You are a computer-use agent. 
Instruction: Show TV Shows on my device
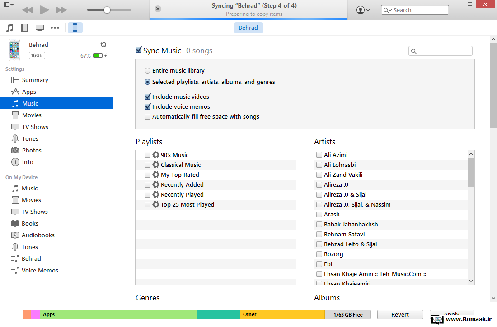click(x=56, y=212)
